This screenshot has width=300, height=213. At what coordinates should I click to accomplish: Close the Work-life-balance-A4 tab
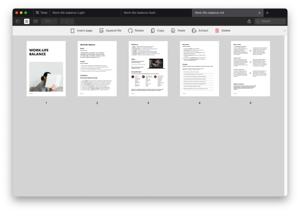point(260,13)
